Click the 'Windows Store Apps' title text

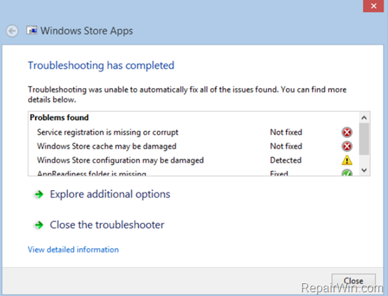pyautogui.click(x=87, y=31)
